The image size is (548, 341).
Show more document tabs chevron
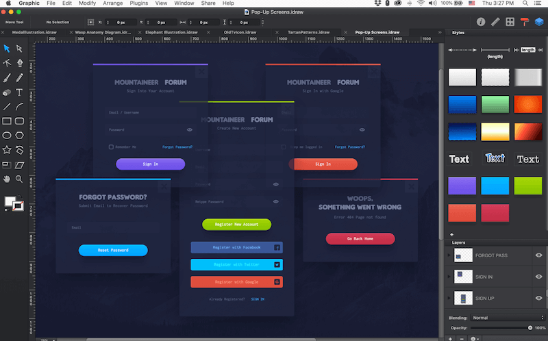pos(440,32)
